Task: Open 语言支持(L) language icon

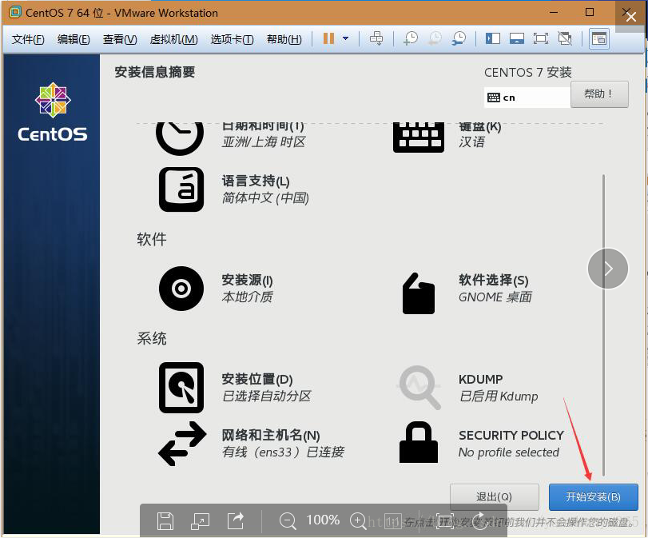Action: tap(181, 189)
